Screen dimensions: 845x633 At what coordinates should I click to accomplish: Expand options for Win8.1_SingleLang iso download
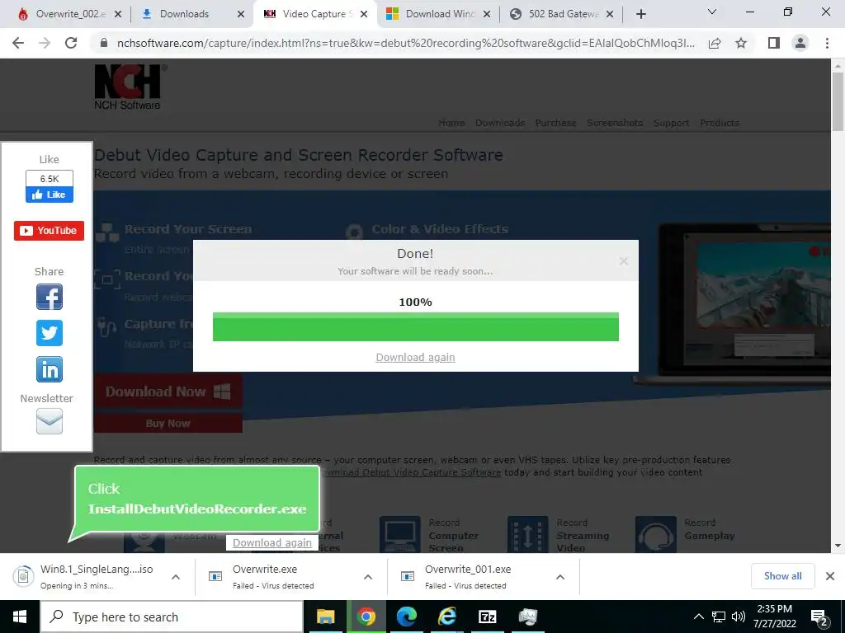tap(176, 577)
